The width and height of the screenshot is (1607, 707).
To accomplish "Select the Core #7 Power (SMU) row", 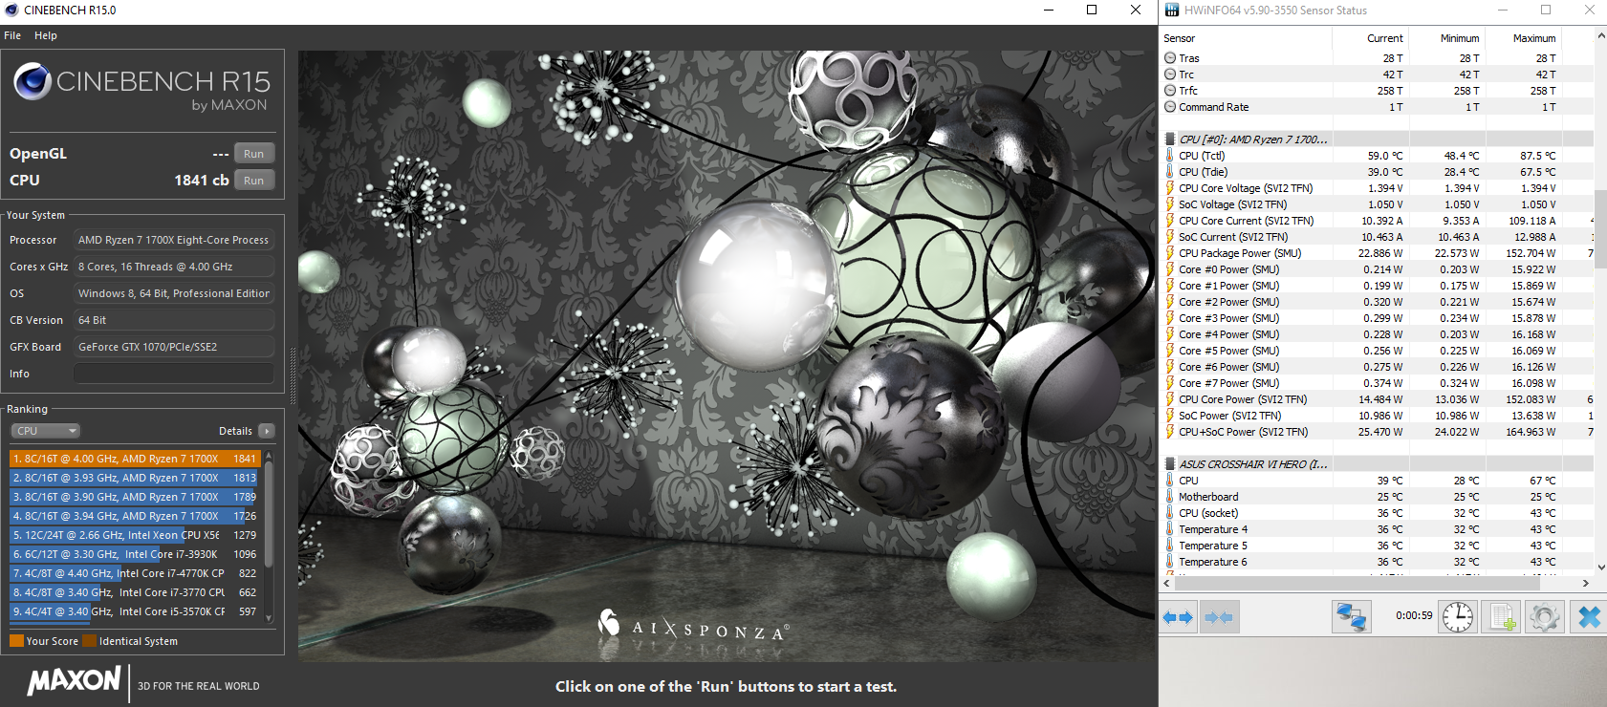I will [1377, 383].
